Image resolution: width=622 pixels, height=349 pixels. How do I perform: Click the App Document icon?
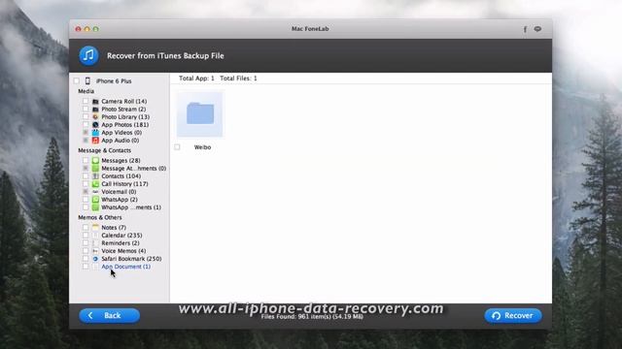[95, 267]
